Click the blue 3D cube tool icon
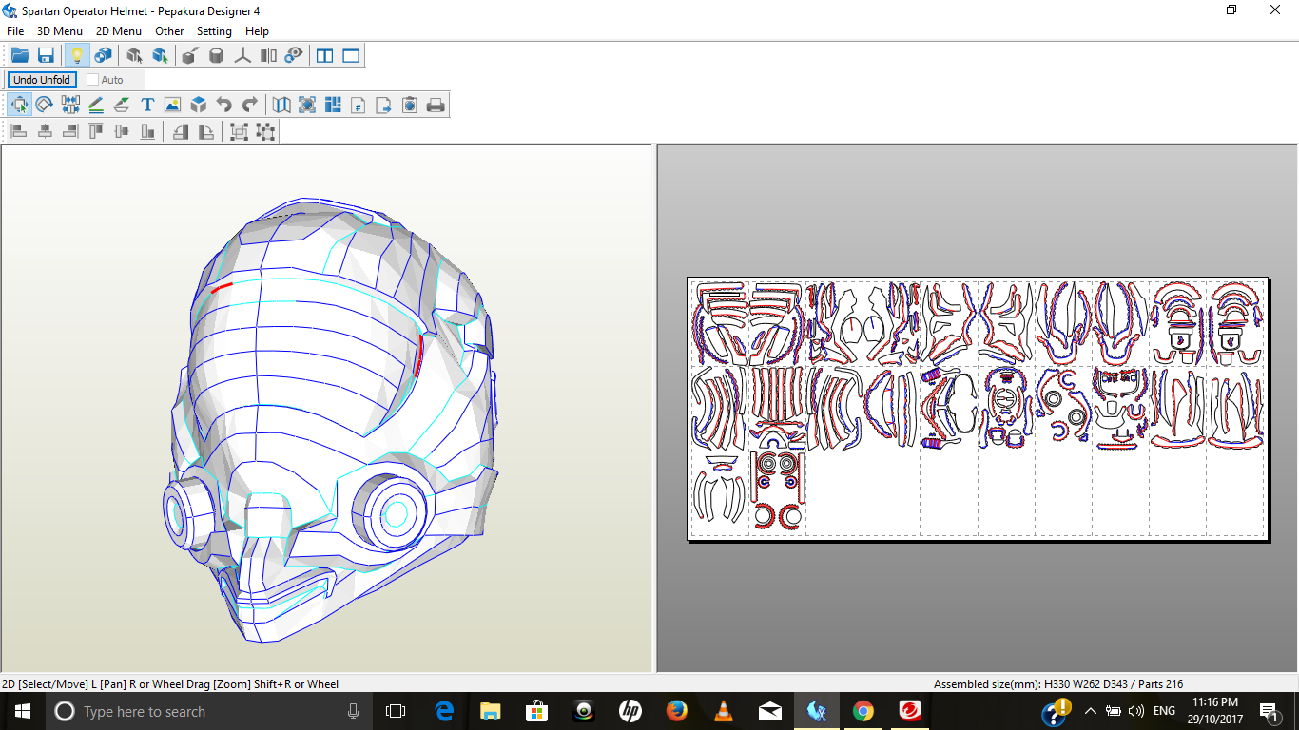 click(x=198, y=105)
